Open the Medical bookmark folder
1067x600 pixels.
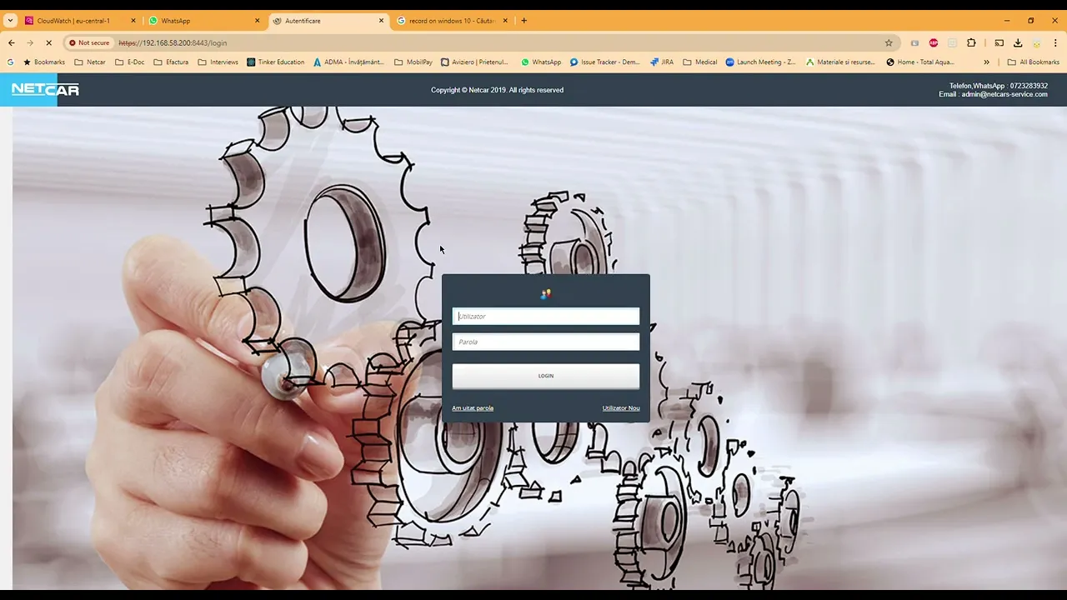[699, 62]
